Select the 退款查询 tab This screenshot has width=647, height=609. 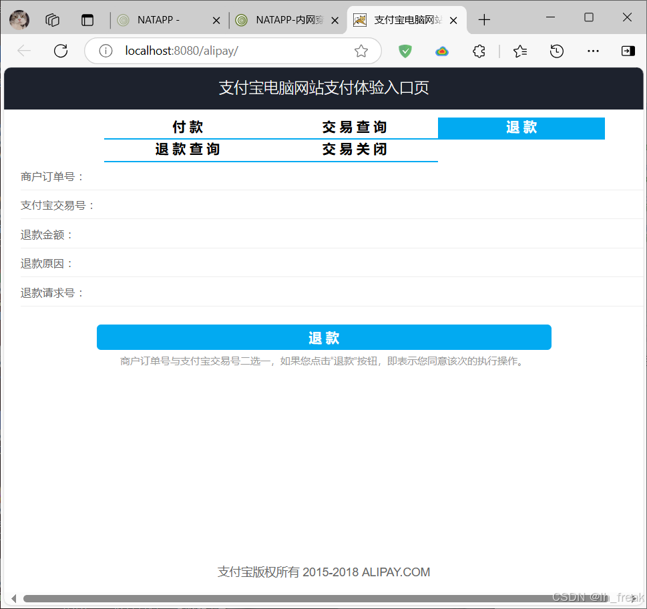pyautogui.click(x=188, y=150)
